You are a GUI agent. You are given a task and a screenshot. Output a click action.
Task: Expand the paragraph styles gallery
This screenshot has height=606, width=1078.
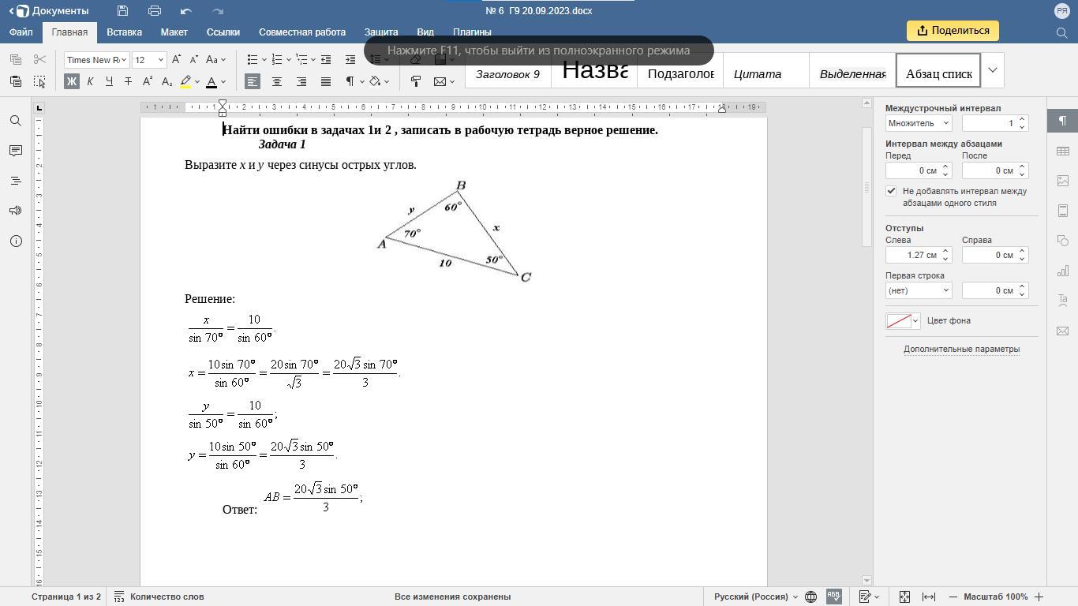click(993, 70)
